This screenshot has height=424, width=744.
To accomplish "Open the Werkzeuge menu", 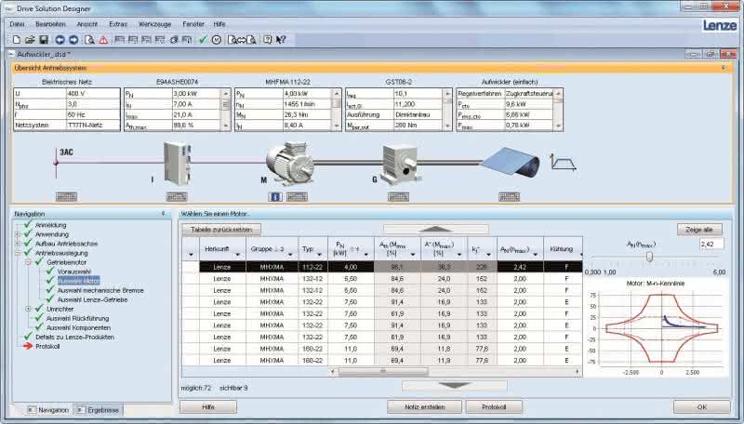I will click(154, 24).
